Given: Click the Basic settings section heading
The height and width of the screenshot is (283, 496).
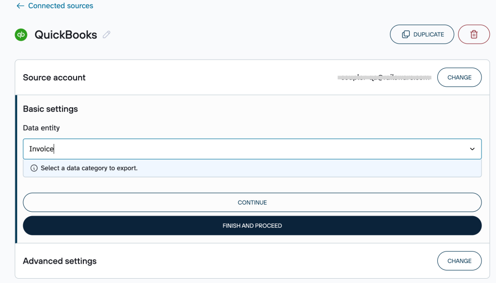Looking at the screenshot, I should point(50,109).
